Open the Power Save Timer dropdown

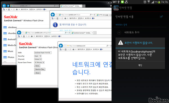coord(39,62)
